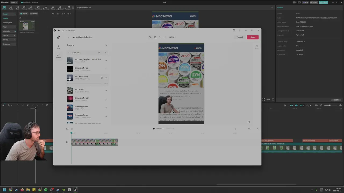This screenshot has height=193, width=344.
Task: Select the Text tool in TikTok Studio sidebar
Action: pyautogui.click(x=58, y=47)
